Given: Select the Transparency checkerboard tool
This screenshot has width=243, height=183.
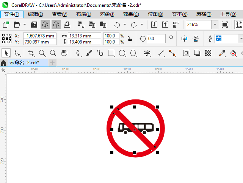Looking at the screenshot, I should click(208, 53).
